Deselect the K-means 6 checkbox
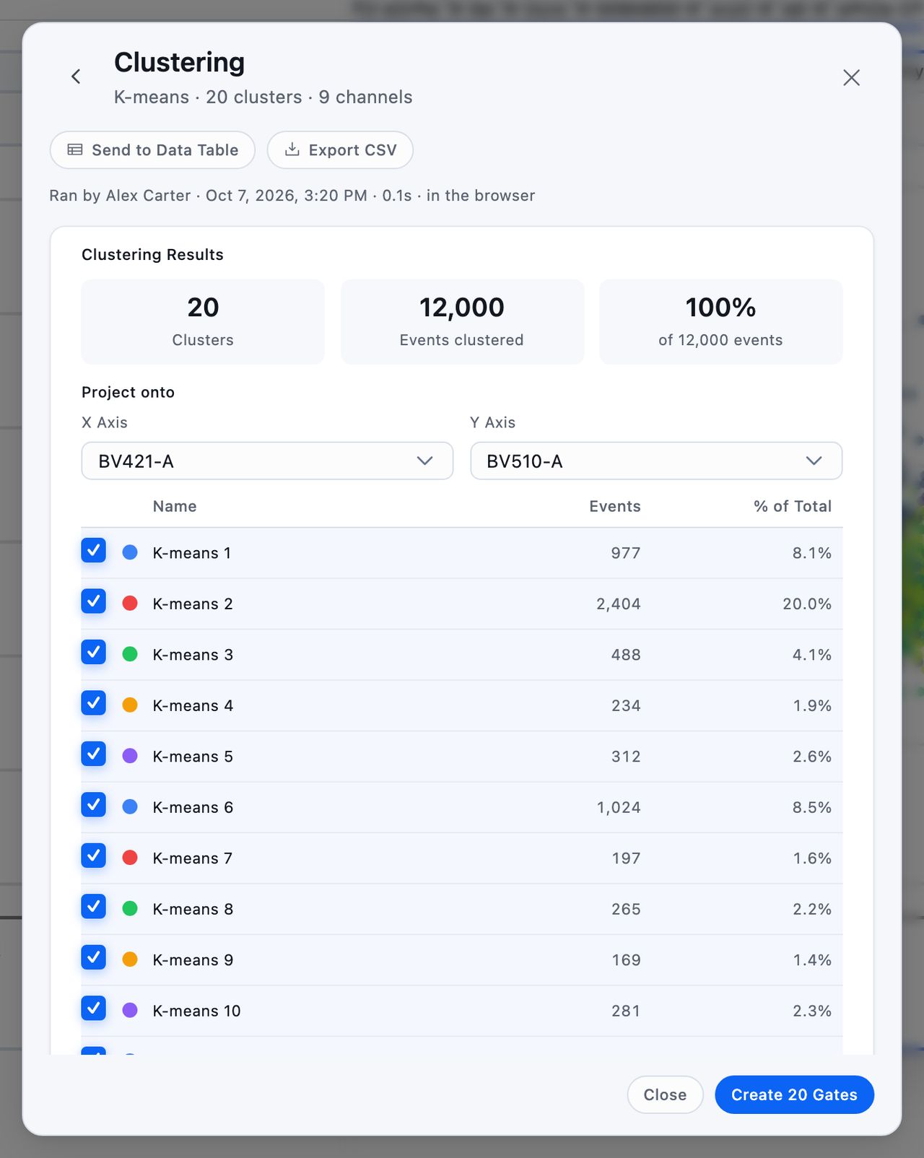This screenshot has height=1158, width=924. click(94, 804)
